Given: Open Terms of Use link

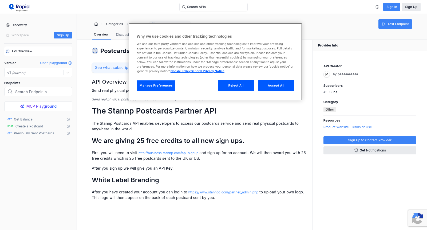Looking at the screenshot, I should [x=361, y=127].
